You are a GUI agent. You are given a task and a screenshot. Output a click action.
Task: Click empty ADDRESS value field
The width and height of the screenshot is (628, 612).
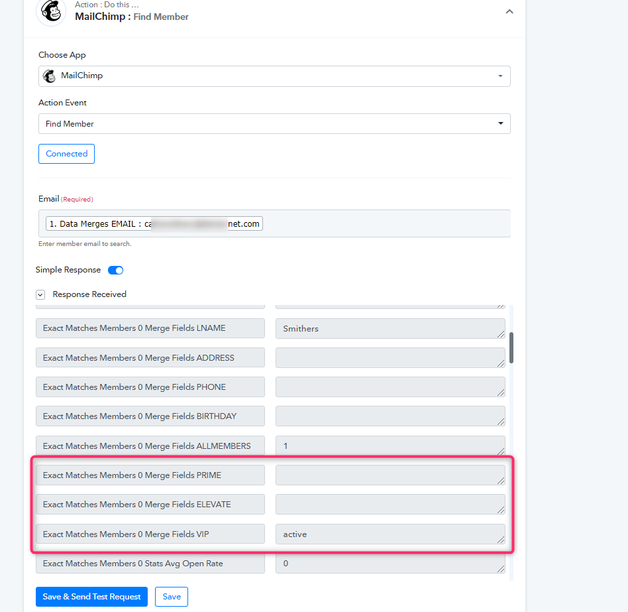point(390,357)
